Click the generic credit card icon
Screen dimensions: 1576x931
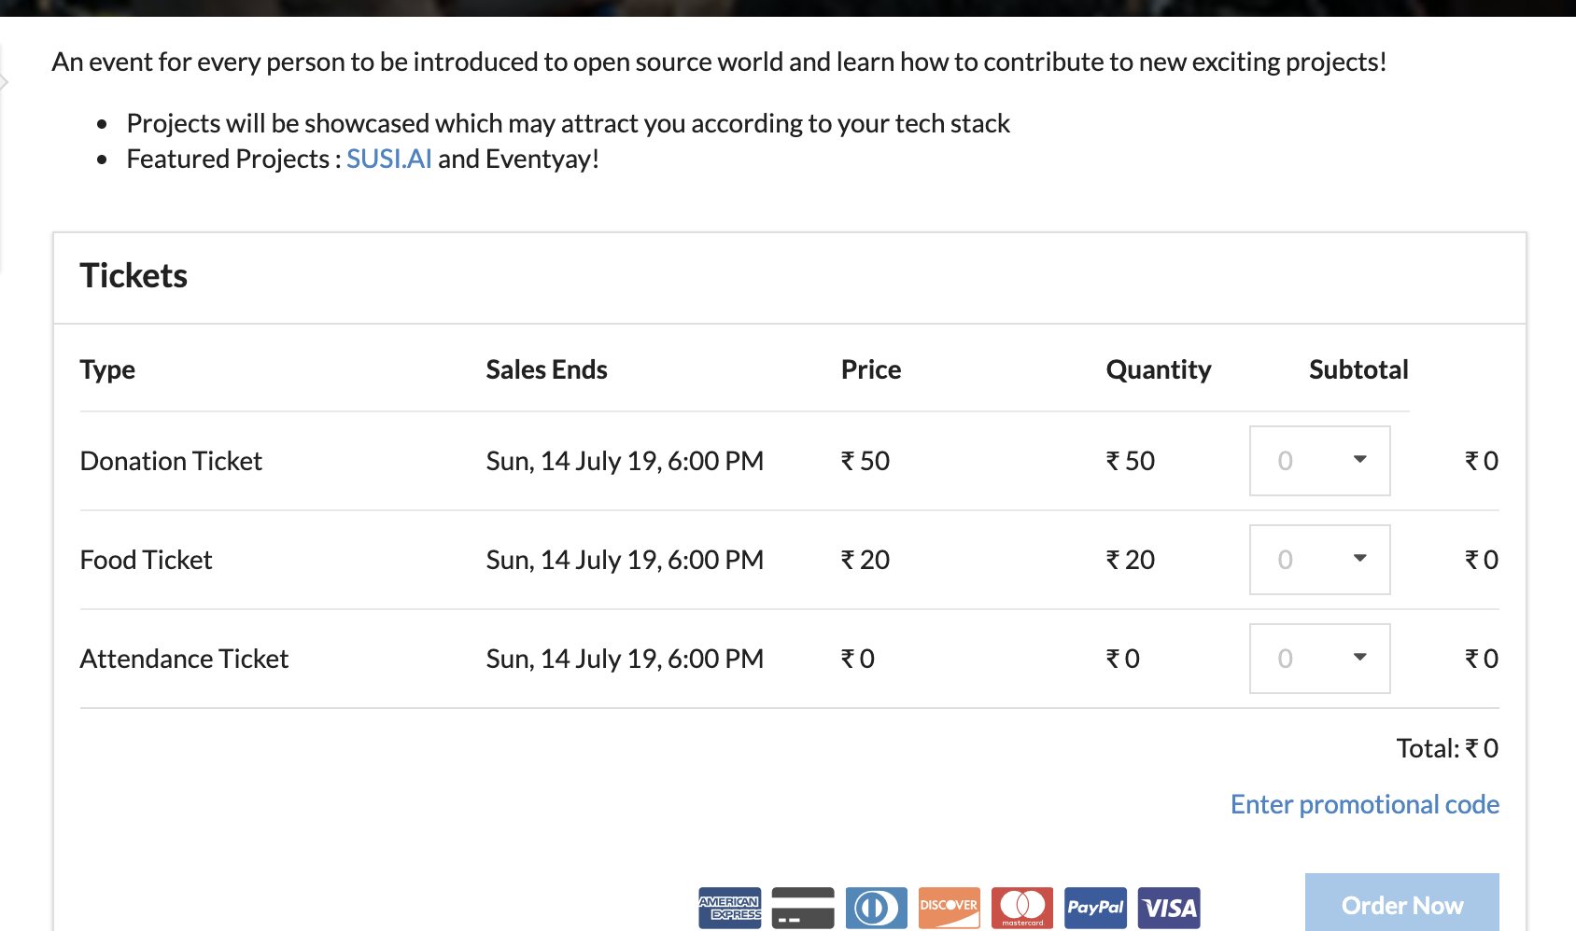[x=803, y=908]
